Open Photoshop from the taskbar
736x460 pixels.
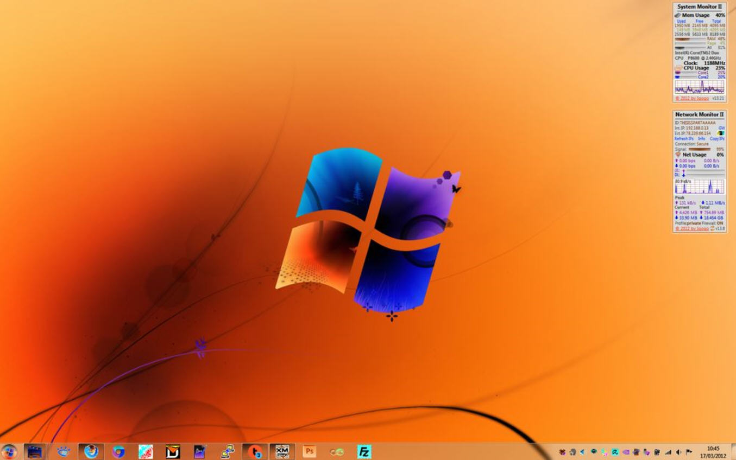(310, 451)
